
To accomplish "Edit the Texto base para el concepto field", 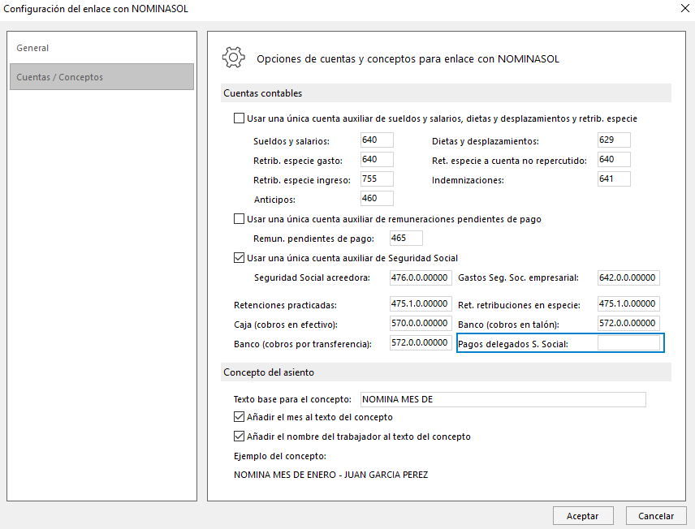I will (x=503, y=399).
